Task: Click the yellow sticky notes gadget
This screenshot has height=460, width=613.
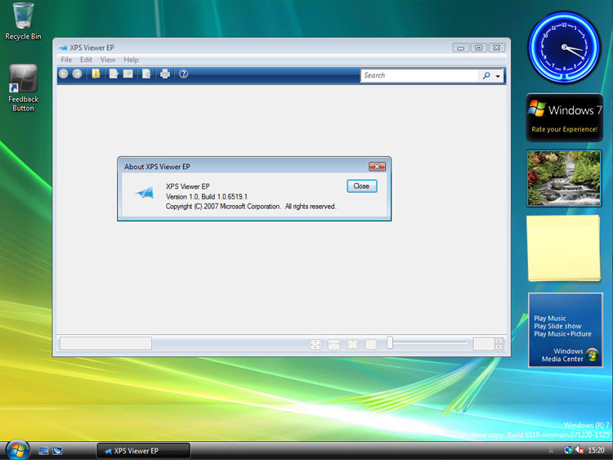Action: click(x=564, y=248)
